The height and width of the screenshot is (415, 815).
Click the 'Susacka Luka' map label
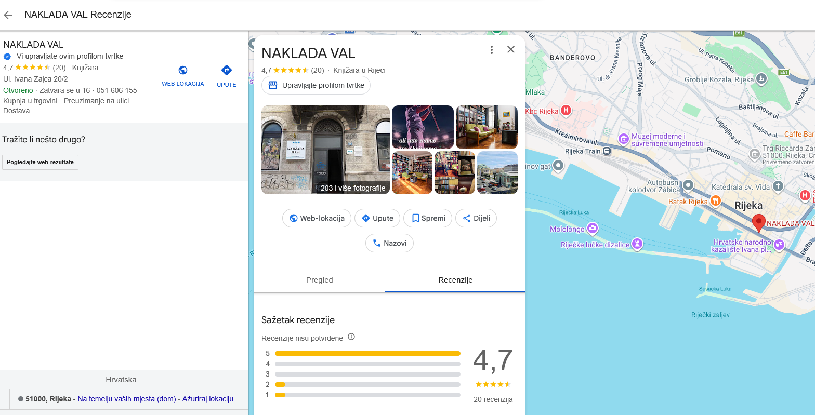(715, 289)
